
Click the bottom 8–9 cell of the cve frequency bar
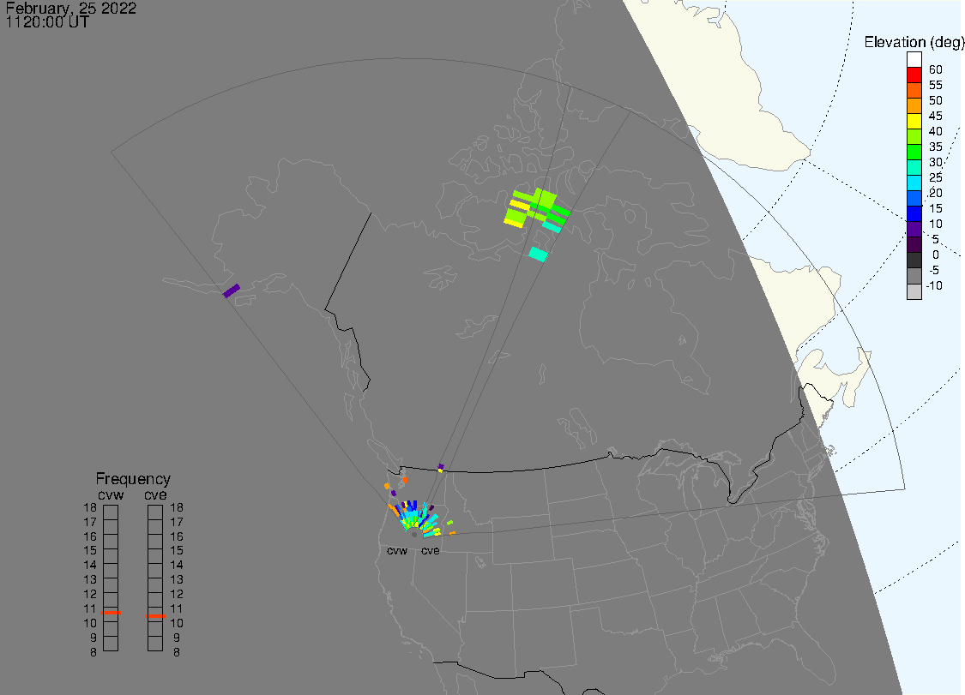point(155,644)
